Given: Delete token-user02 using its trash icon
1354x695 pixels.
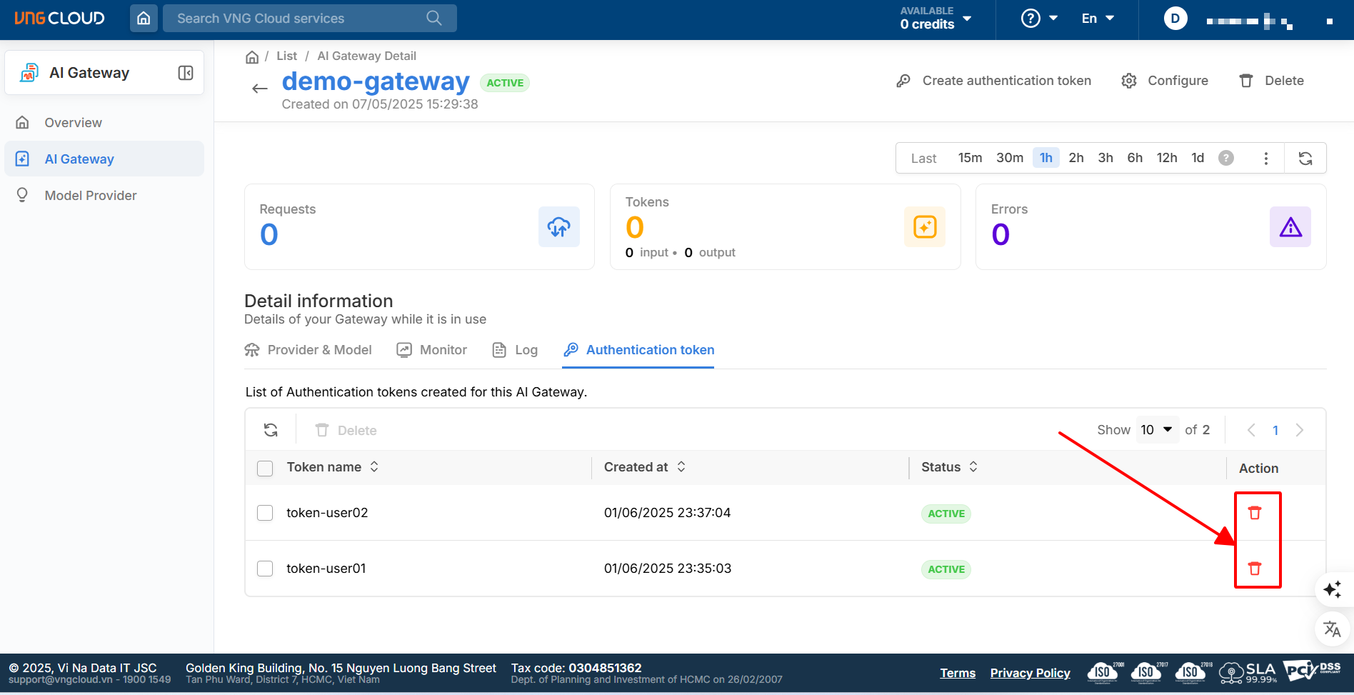Looking at the screenshot, I should (1255, 513).
